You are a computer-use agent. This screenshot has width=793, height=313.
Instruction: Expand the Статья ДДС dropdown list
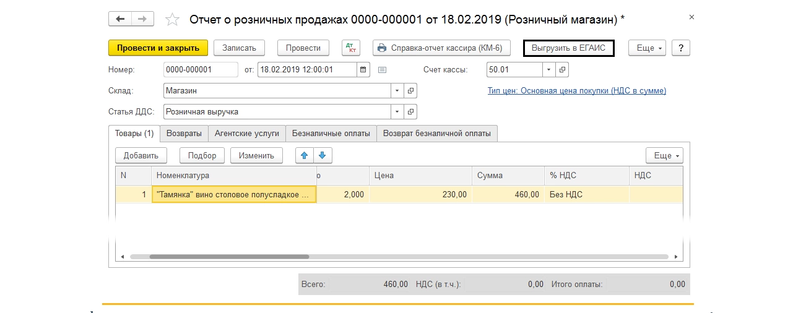coord(397,112)
